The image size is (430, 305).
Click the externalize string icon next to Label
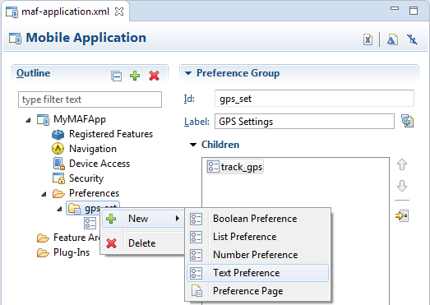407,121
